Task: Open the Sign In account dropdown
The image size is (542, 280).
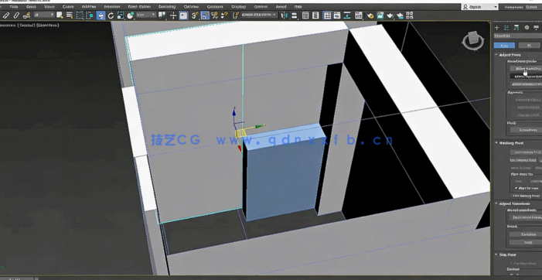Action: click(x=480, y=7)
